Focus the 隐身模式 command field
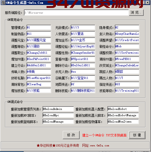Image resolution: width=151 pixels, height=152 pixels. click(127, 27)
